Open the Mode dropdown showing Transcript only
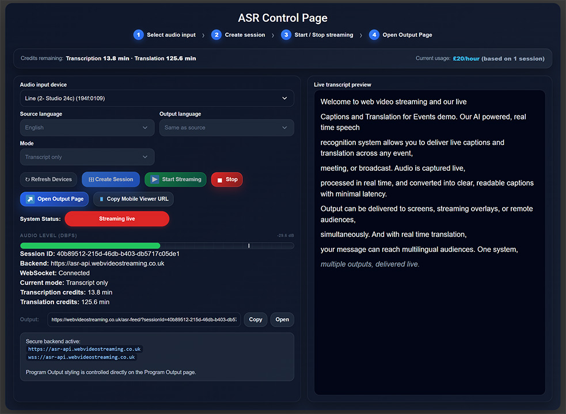 click(87, 157)
